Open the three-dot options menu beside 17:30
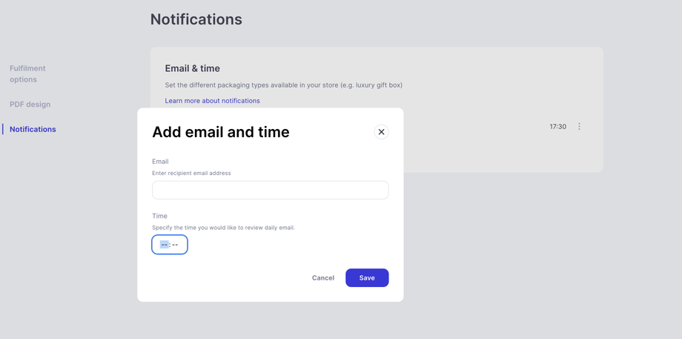This screenshot has height=339, width=682. [x=580, y=127]
